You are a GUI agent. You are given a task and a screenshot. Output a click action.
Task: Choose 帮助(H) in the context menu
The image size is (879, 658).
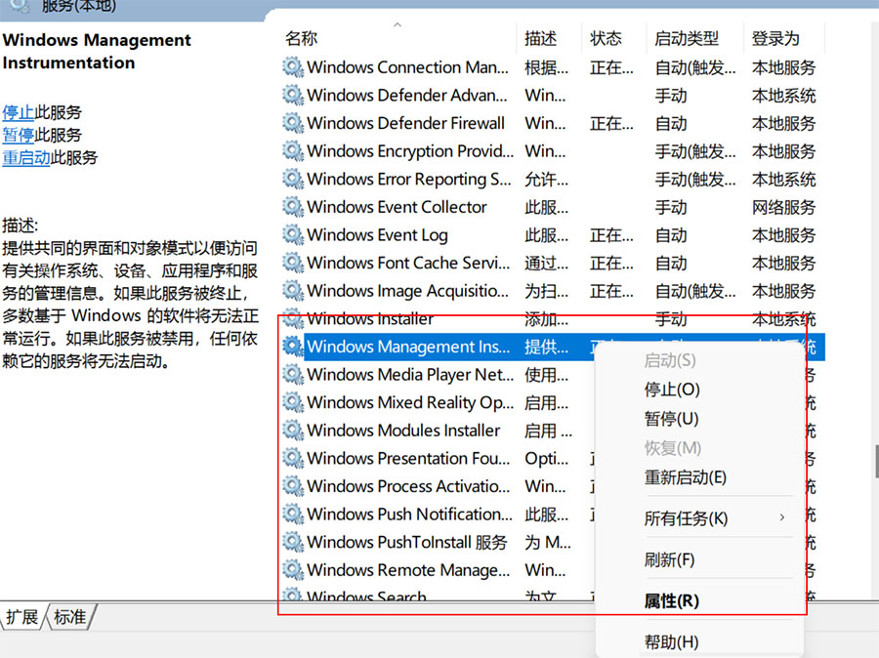671,641
